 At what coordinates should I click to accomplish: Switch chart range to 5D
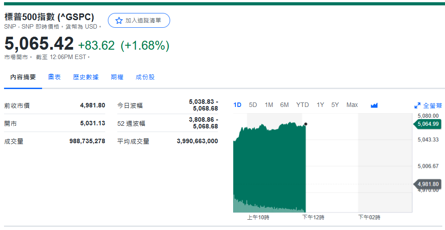click(253, 105)
